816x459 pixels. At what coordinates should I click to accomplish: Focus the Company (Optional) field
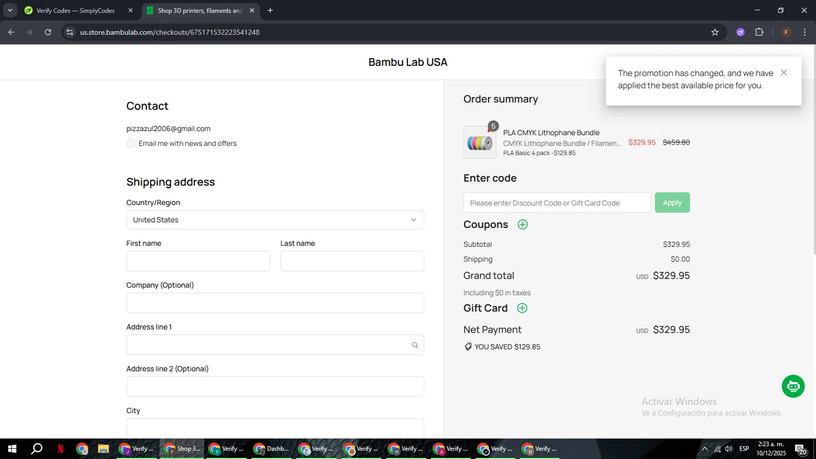275,303
